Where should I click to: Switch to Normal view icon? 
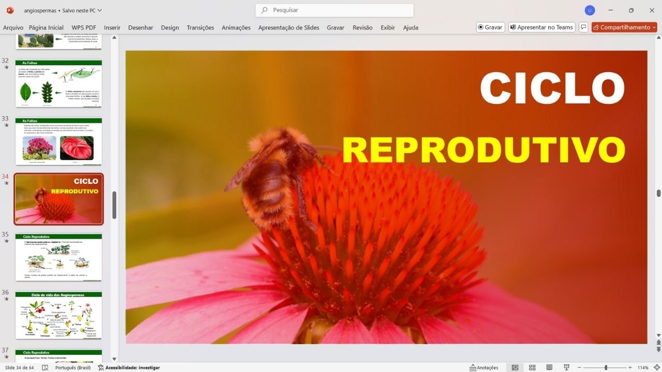[515, 367]
